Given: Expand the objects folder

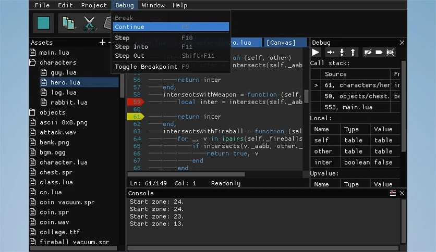Looking at the screenshot, I should (32, 112).
